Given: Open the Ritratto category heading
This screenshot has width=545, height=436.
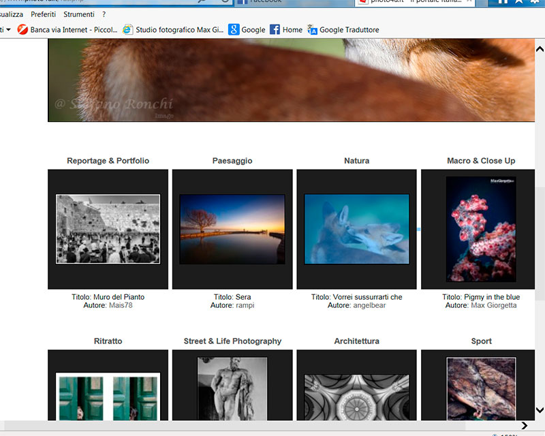Looking at the screenshot, I should [108, 341].
